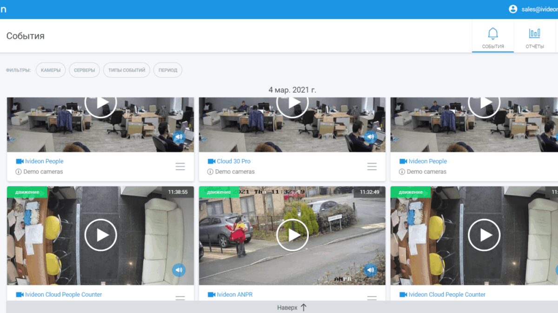Expand the Серверы filter

(84, 70)
